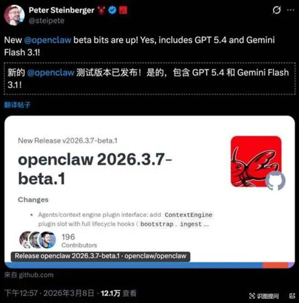Open the @openclaw mention in tweet
This screenshot has width=299, height=303.
[x=48, y=40]
